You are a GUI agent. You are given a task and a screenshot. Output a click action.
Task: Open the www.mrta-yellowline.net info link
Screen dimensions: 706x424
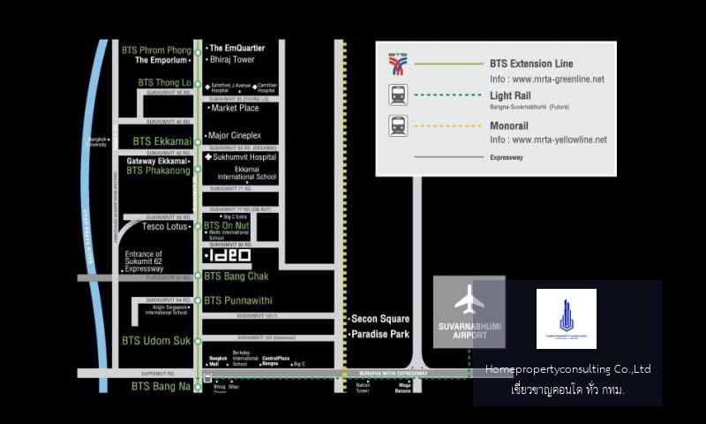click(x=560, y=140)
